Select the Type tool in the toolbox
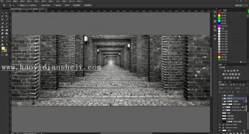Screen dimensions: 249x134 click(7, 37)
